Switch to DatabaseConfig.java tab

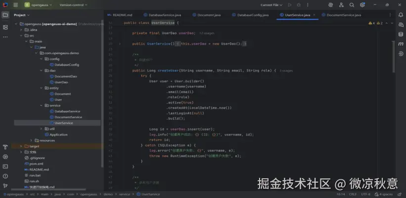[x=250, y=15]
